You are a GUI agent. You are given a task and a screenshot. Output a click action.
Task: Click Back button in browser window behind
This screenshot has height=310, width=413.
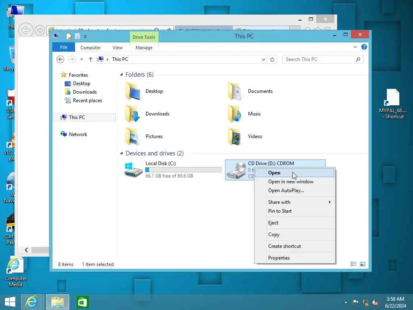(x=26, y=30)
